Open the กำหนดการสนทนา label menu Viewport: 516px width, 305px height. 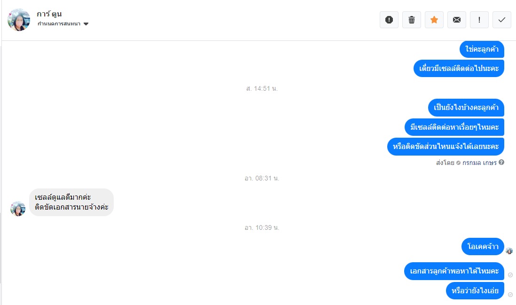coord(59,23)
